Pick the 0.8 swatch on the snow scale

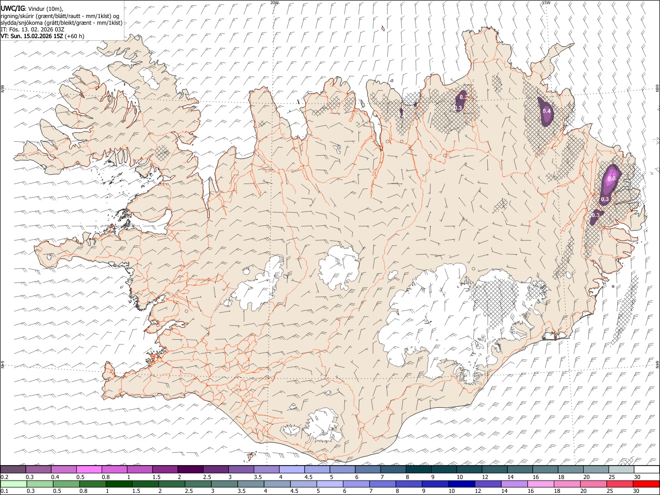tap(114, 469)
